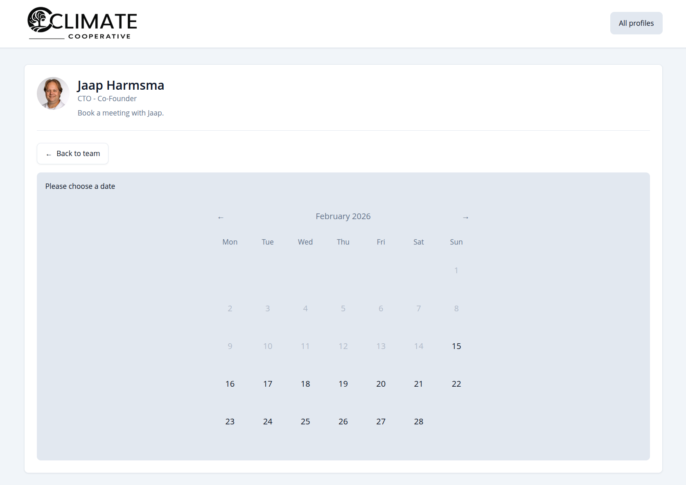The height and width of the screenshot is (485, 686).
Task: Pick Sunday, February 22
Action: [x=456, y=384]
